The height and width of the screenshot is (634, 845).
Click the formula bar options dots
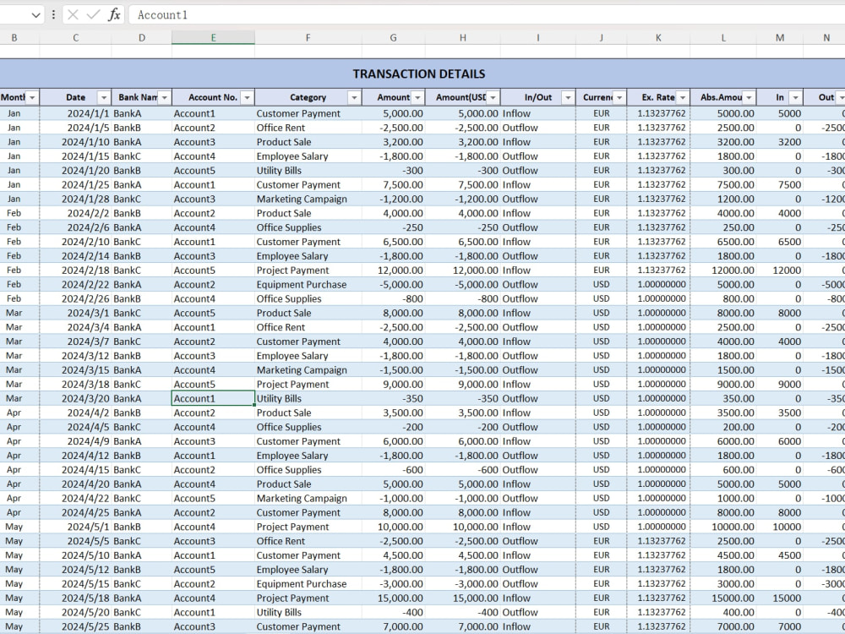(52, 14)
